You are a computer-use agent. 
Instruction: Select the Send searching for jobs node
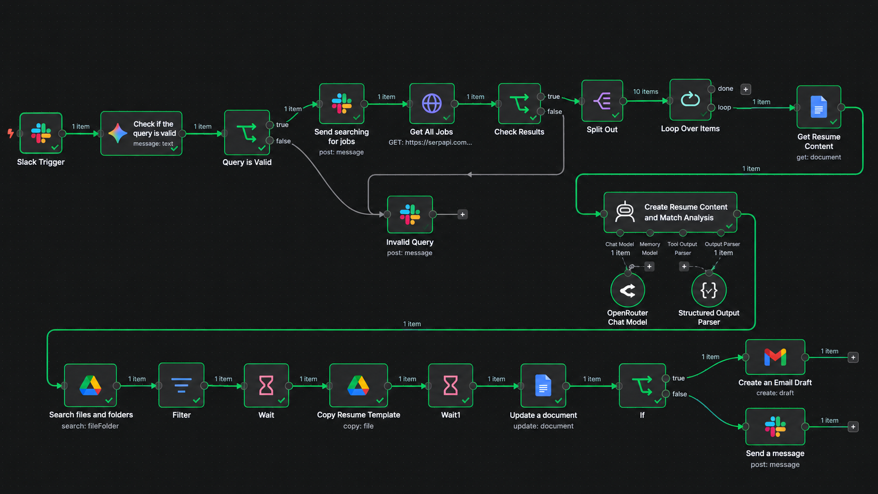point(341,103)
